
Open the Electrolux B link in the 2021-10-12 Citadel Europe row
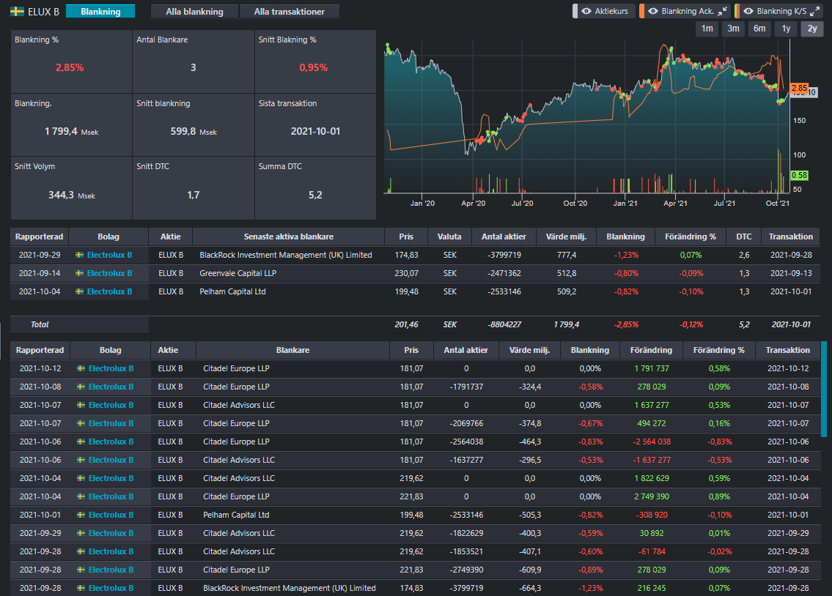tap(111, 369)
